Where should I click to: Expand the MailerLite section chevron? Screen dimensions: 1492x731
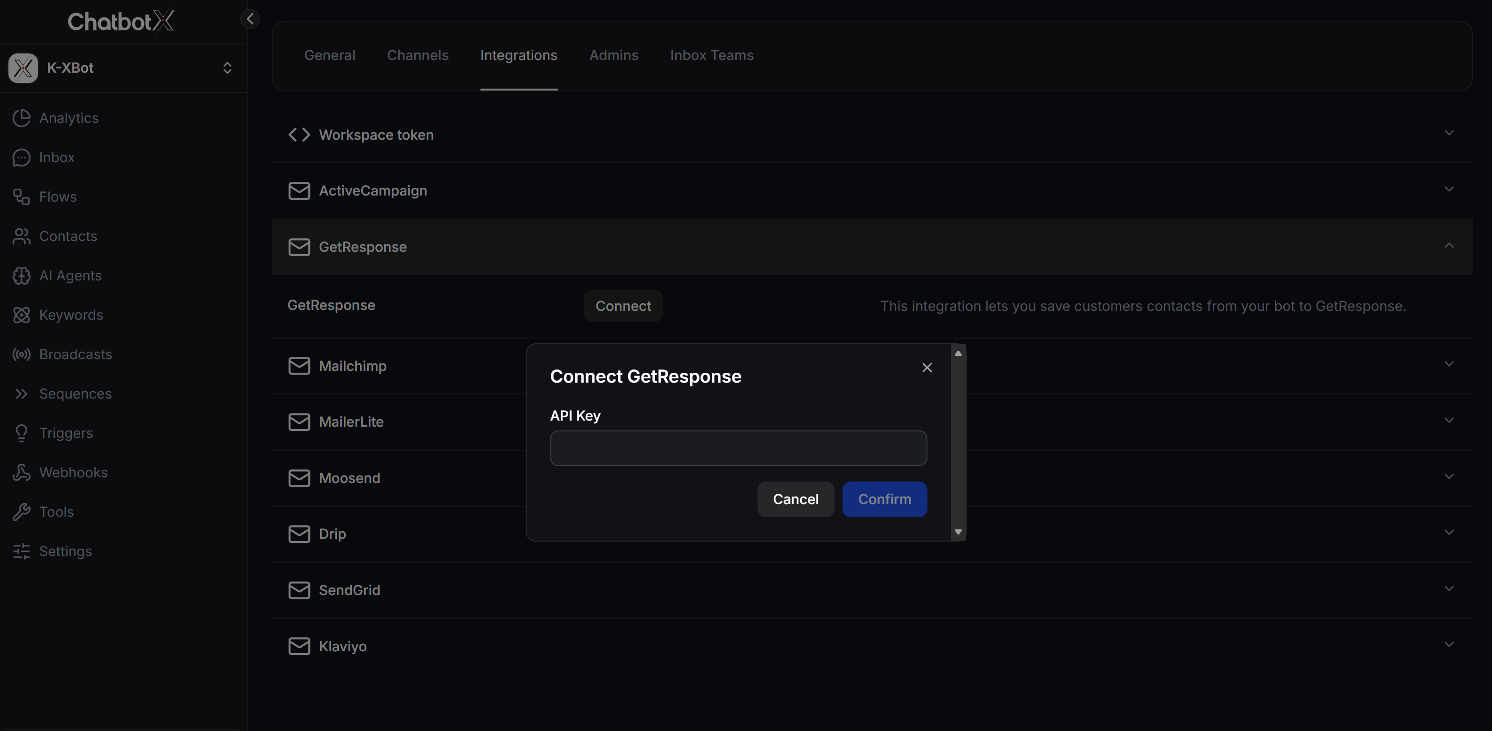point(1448,420)
